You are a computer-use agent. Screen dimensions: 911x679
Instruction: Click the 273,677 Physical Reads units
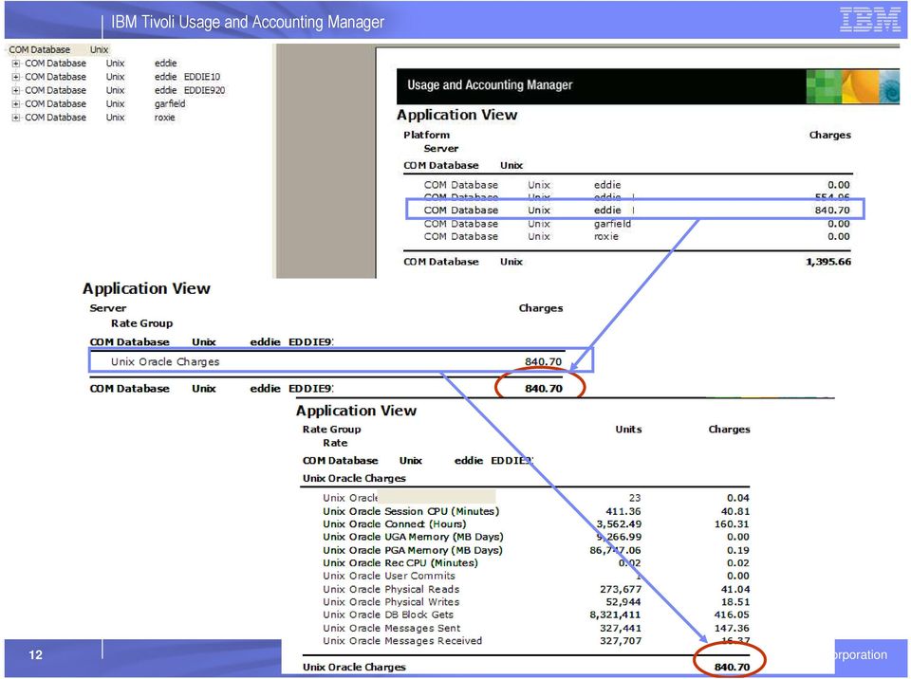(621, 589)
